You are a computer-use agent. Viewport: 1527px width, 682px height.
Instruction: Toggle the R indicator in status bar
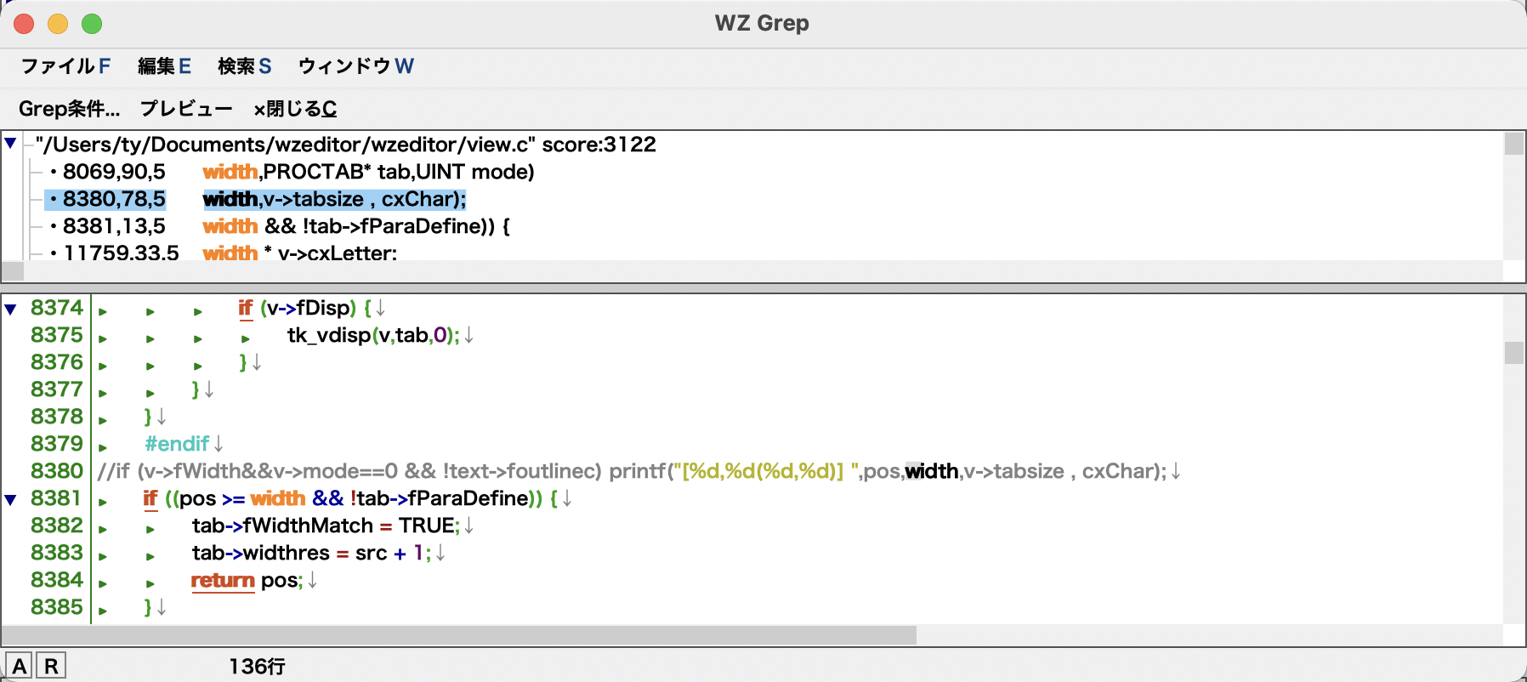click(51, 666)
